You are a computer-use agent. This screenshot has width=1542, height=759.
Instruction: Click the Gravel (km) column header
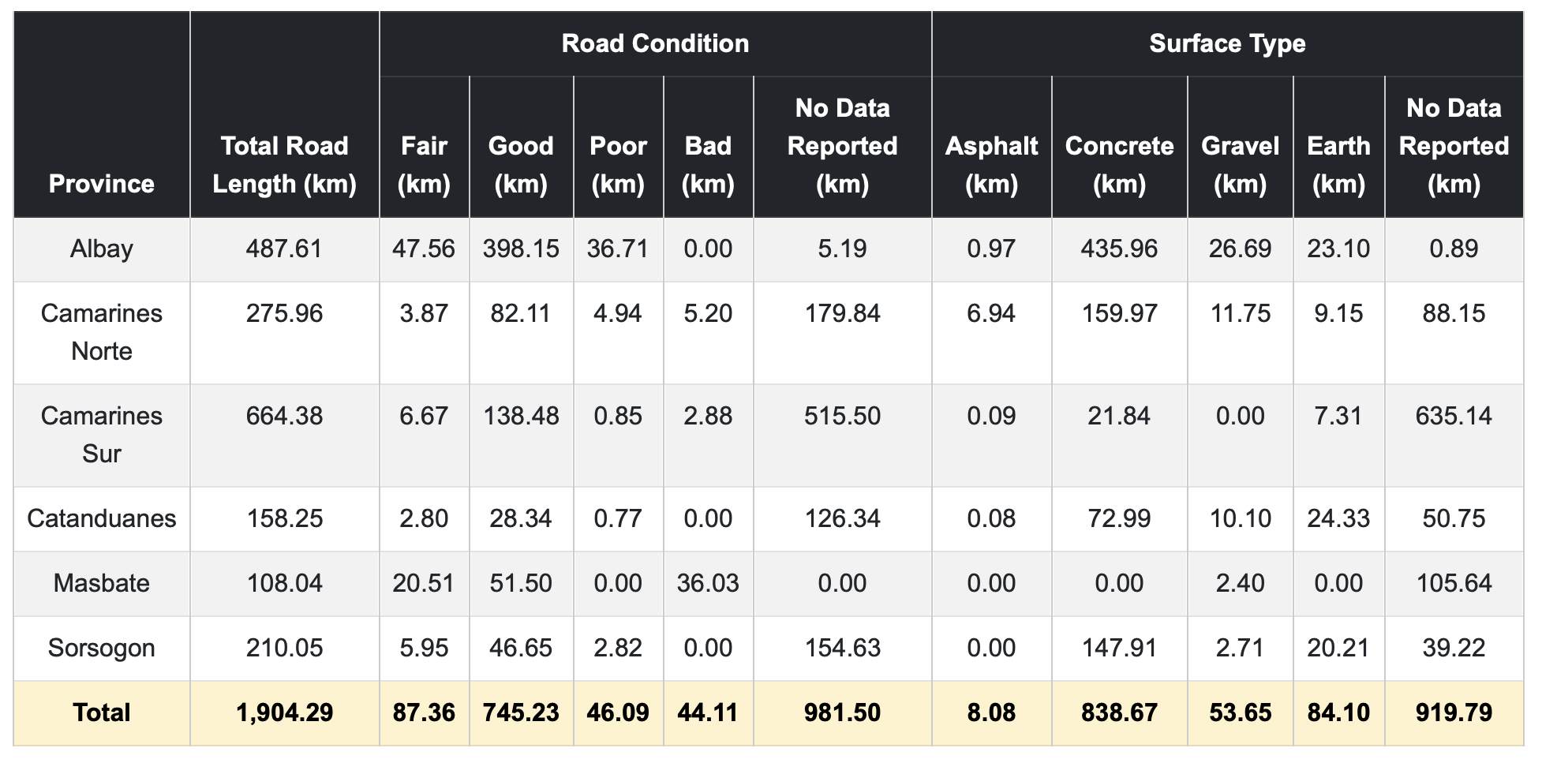(x=1240, y=165)
